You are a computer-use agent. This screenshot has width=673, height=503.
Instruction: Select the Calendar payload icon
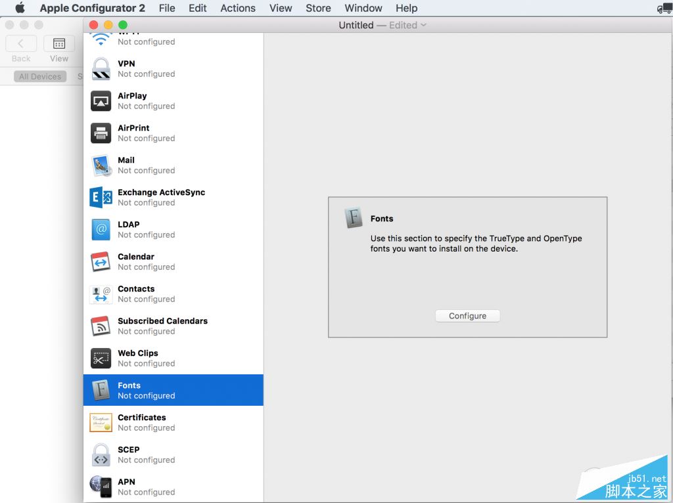[x=101, y=261]
